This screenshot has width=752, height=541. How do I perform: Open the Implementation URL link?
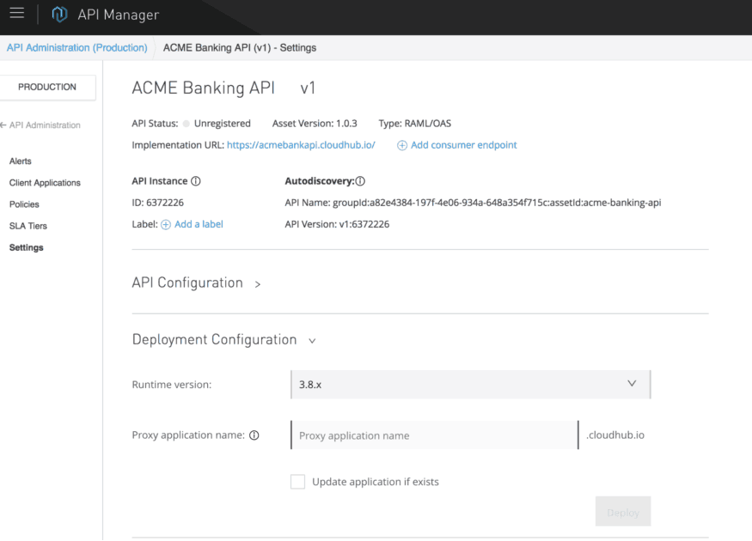(x=300, y=144)
